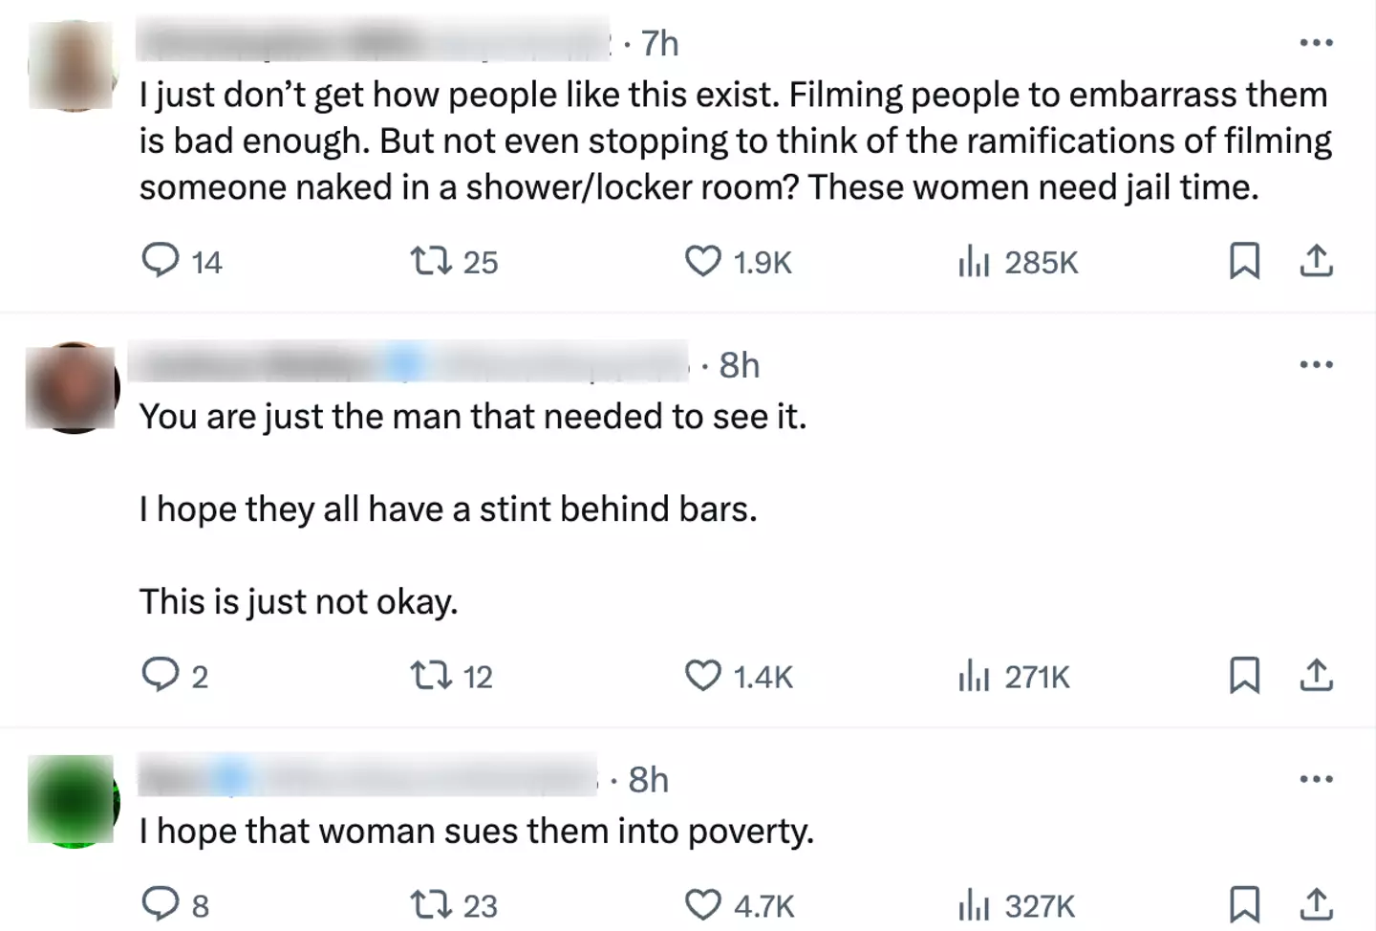Repost the tweet with 23 reposts

(x=431, y=903)
